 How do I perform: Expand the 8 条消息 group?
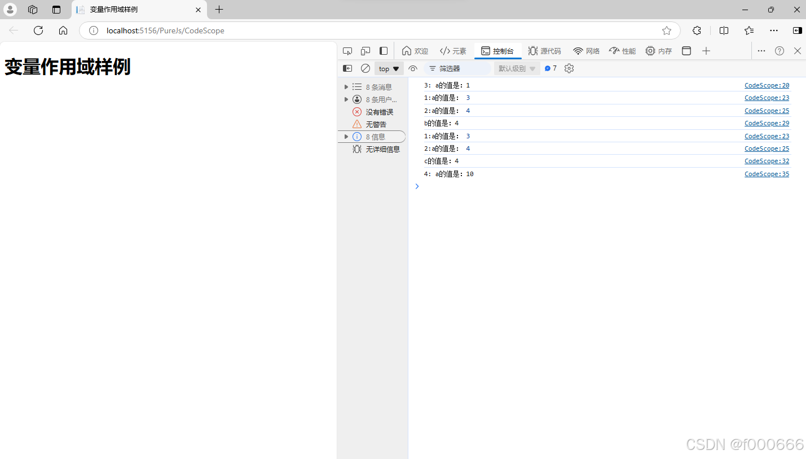346,87
